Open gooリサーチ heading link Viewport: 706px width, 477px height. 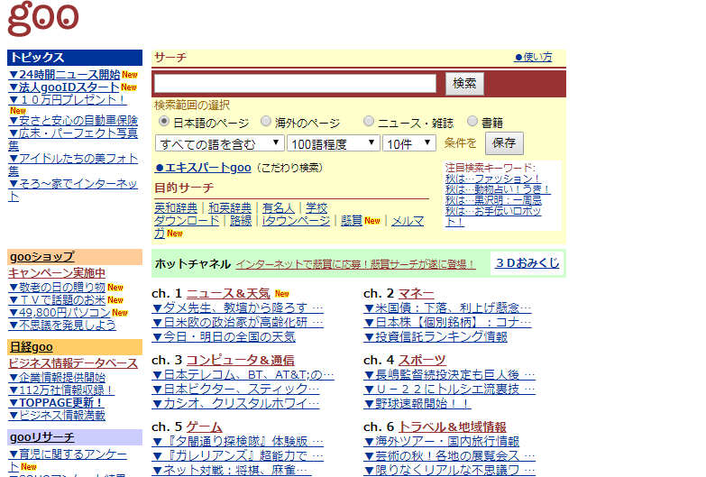point(41,437)
